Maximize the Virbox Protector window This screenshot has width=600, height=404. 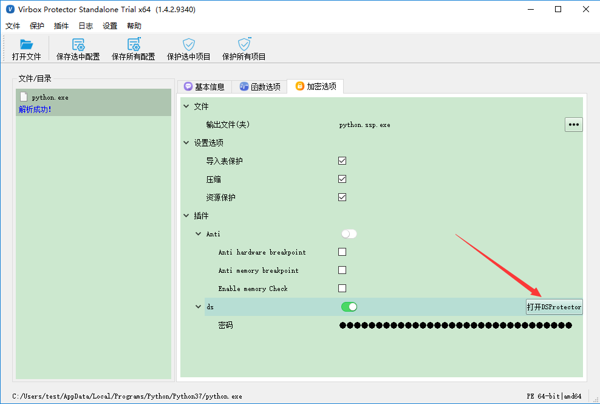tap(558, 9)
